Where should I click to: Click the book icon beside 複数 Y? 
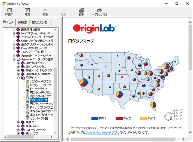click(23, 122)
